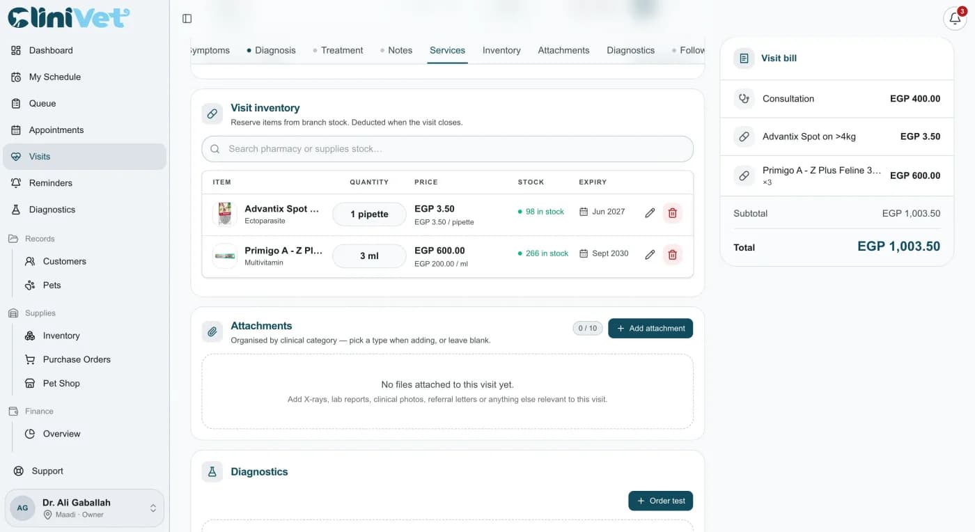Viewport: 975px width, 532px height.
Task: Open the notifications bell
Action: pos(955,19)
